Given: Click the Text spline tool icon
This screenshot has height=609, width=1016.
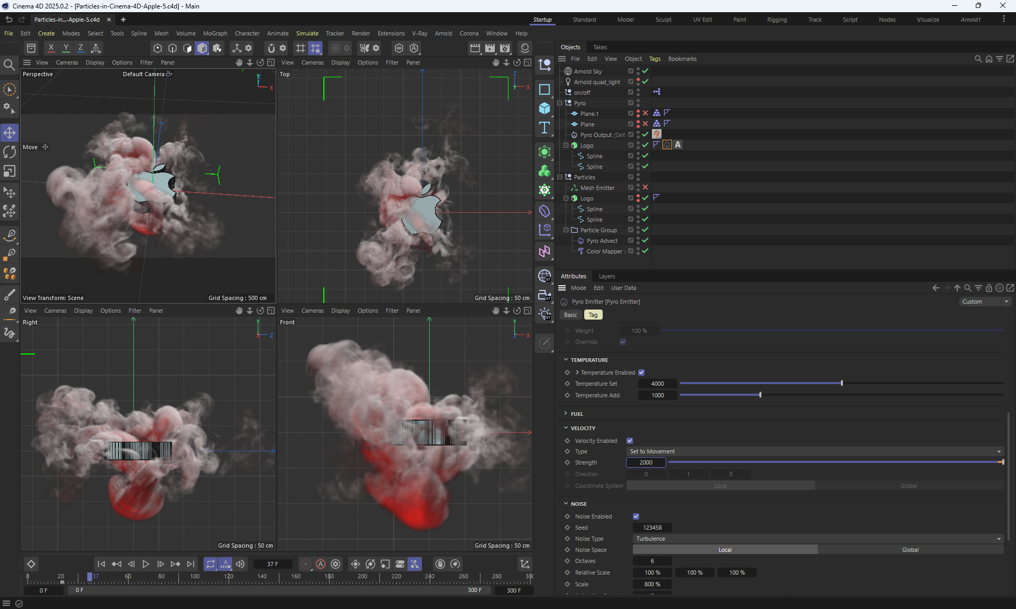Looking at the screenshot, I should coord(544,128).
